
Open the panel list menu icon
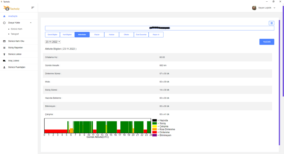coord(272,23)
